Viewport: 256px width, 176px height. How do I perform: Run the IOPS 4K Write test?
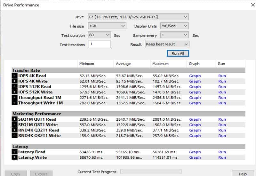(222, 81)
